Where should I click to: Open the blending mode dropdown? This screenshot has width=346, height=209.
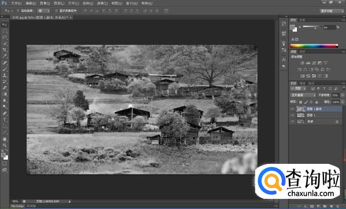pos(303,95)
